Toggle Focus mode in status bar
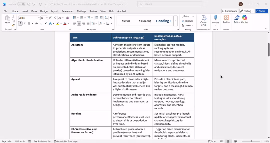 212,141
